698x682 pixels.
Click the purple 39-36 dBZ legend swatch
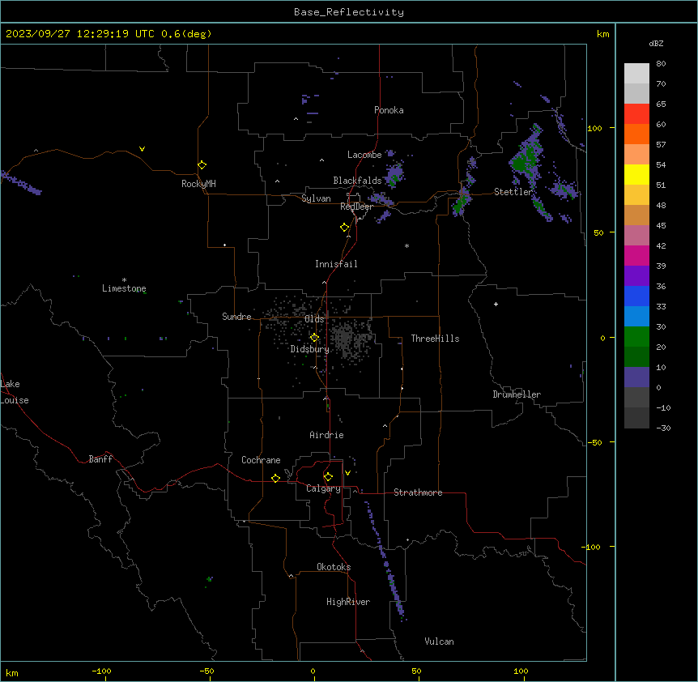pyautogui.click(x=636, y=275)
